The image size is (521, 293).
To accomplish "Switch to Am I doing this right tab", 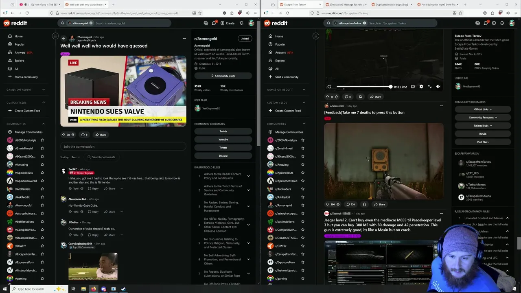I will point(436,4).
